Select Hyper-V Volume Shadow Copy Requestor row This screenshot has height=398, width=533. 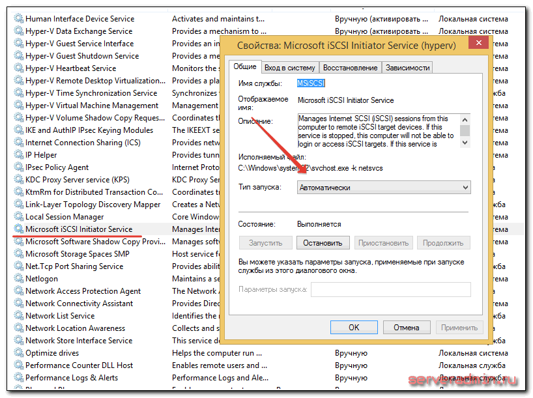95,118
